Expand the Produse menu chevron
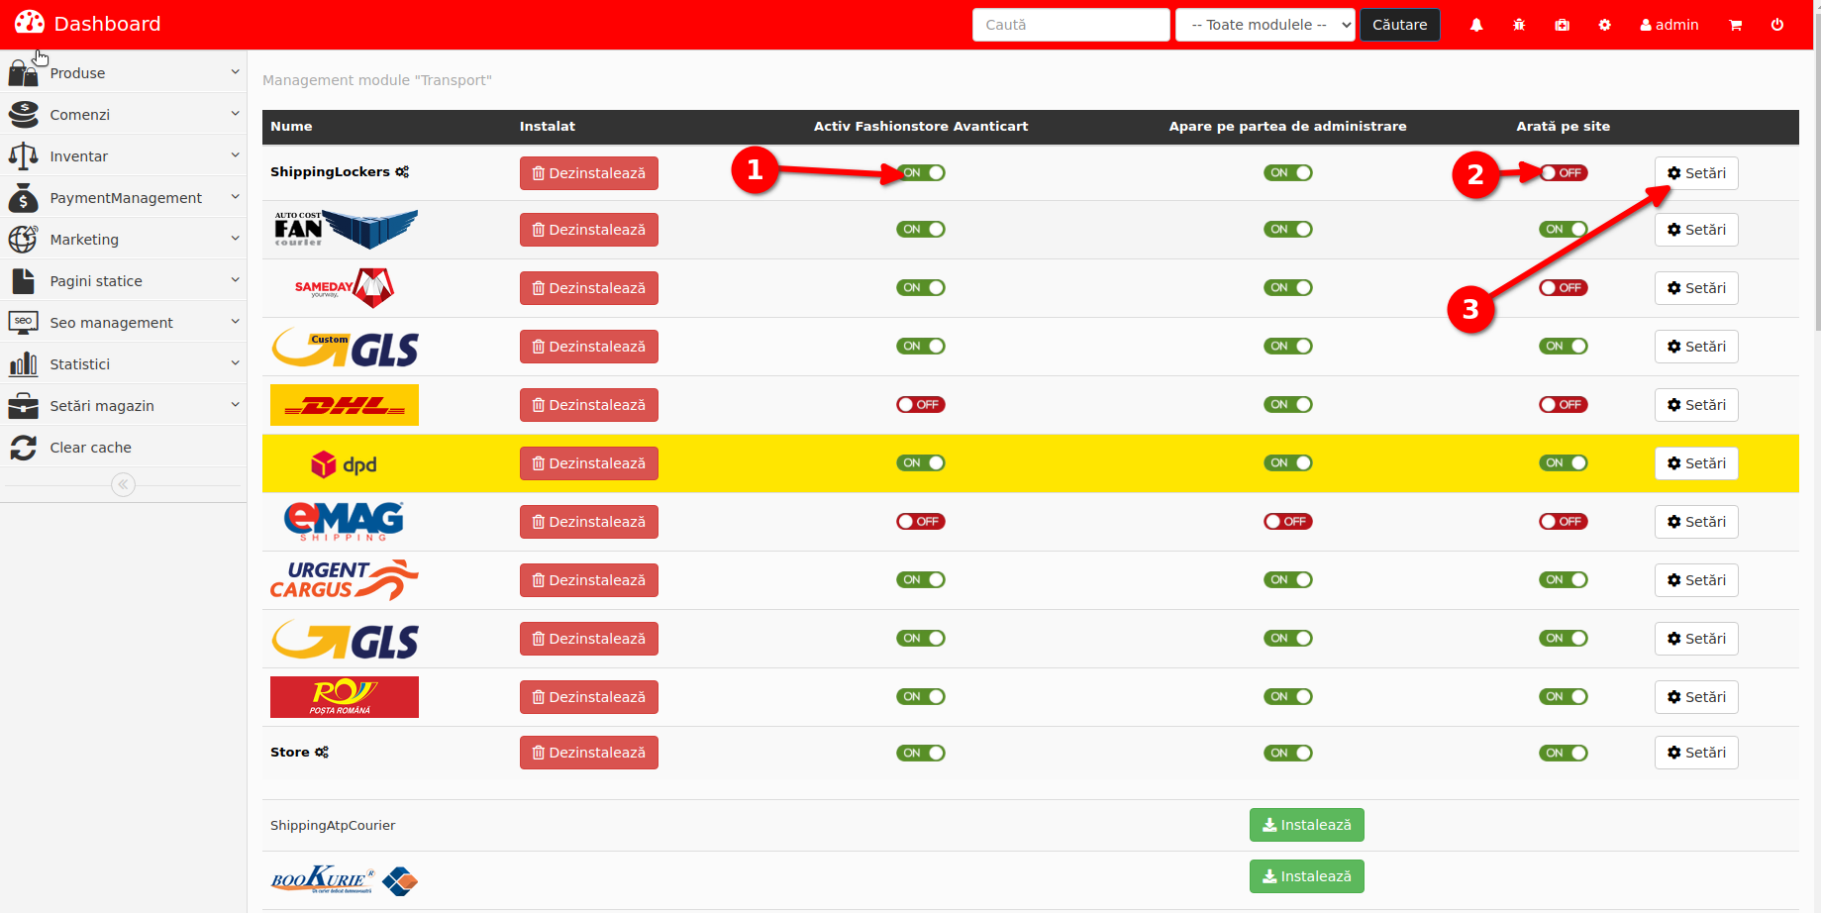The image size is (1821, 913). coord(236,71)
